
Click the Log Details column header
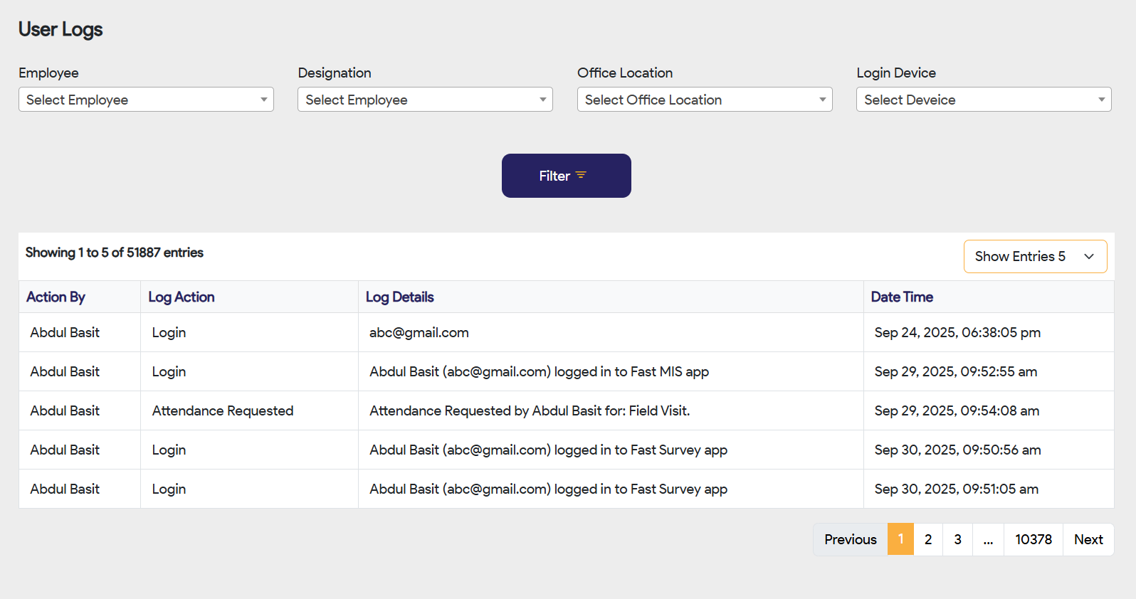click(x=399, y=297)
